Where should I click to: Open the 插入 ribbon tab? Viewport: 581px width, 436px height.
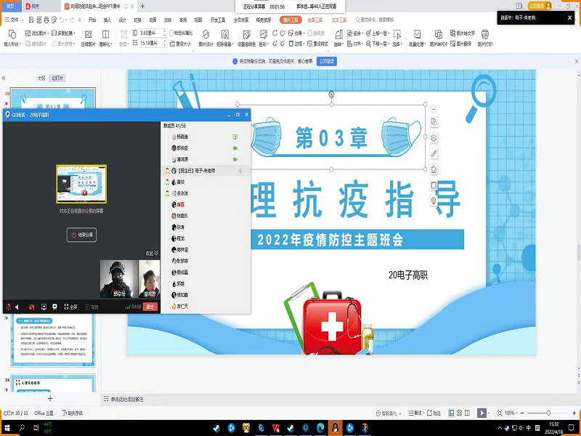click(107, 20)
